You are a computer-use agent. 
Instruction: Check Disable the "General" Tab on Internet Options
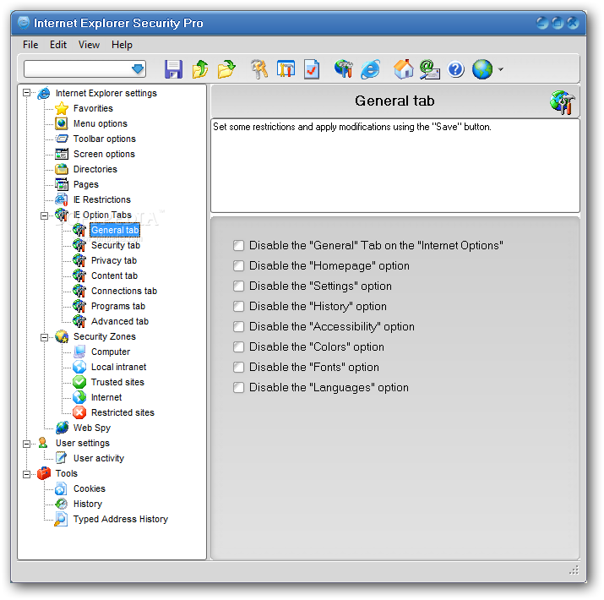[238, 245]
